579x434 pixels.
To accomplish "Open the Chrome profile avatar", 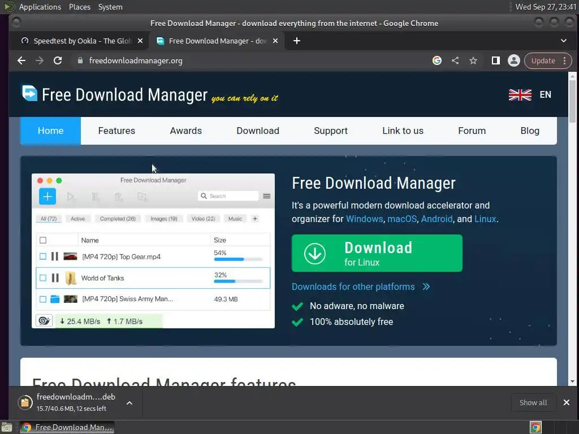I will [x=513, y=60].
